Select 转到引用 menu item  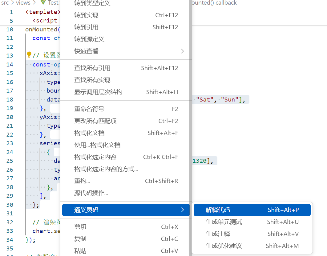tap(126, 27)
